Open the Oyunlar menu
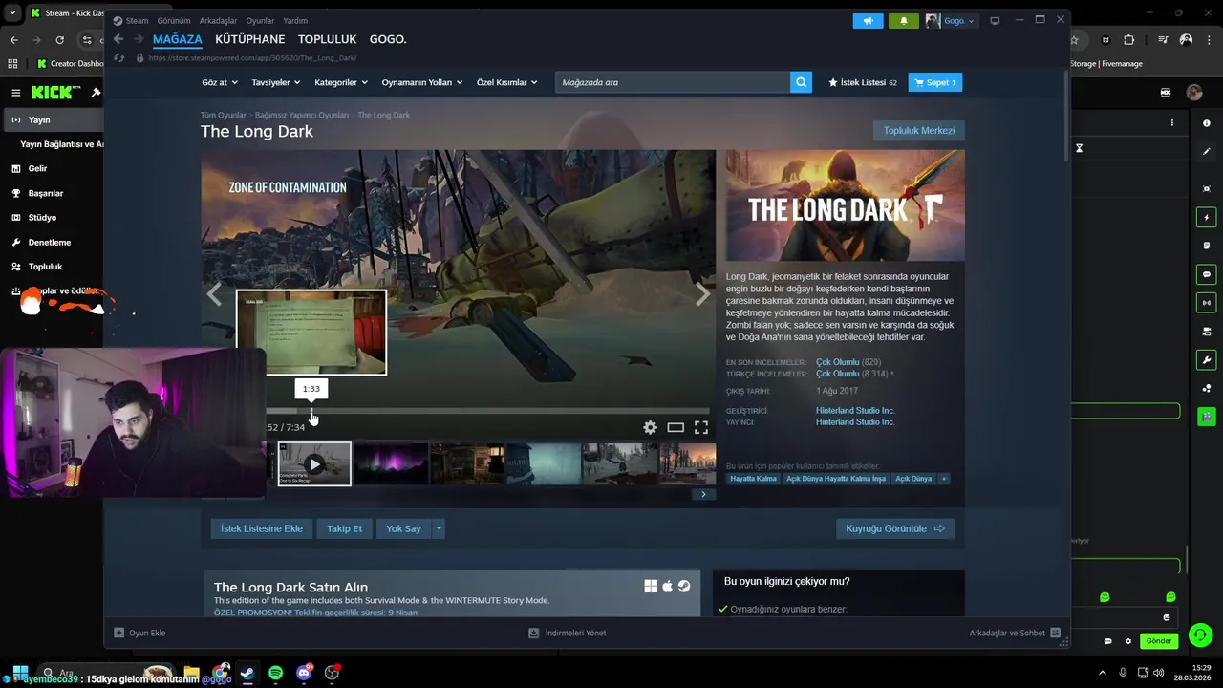The width and height of the screenshot is (1223, 688). [x=260, y=20]
